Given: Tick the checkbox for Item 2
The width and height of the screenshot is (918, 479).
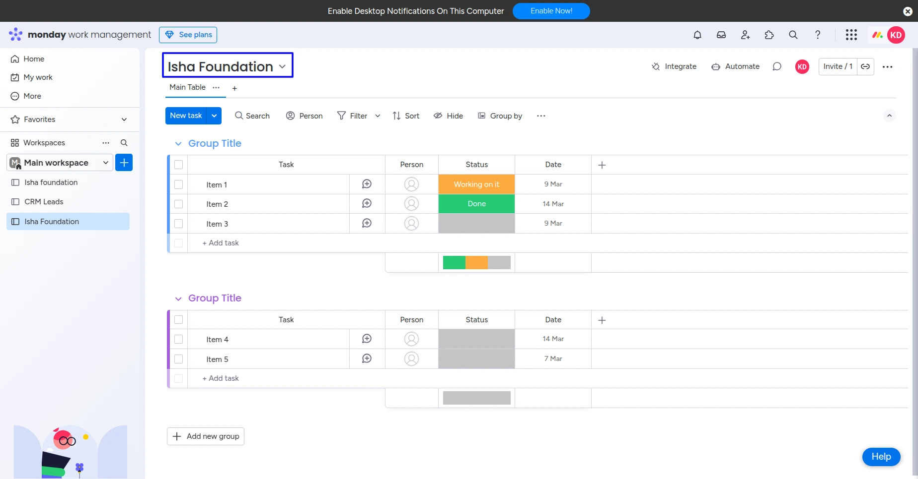Looking at the screenshot, I should (179, 204).
